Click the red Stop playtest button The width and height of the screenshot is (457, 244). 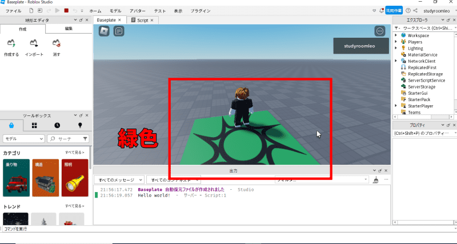66,11
